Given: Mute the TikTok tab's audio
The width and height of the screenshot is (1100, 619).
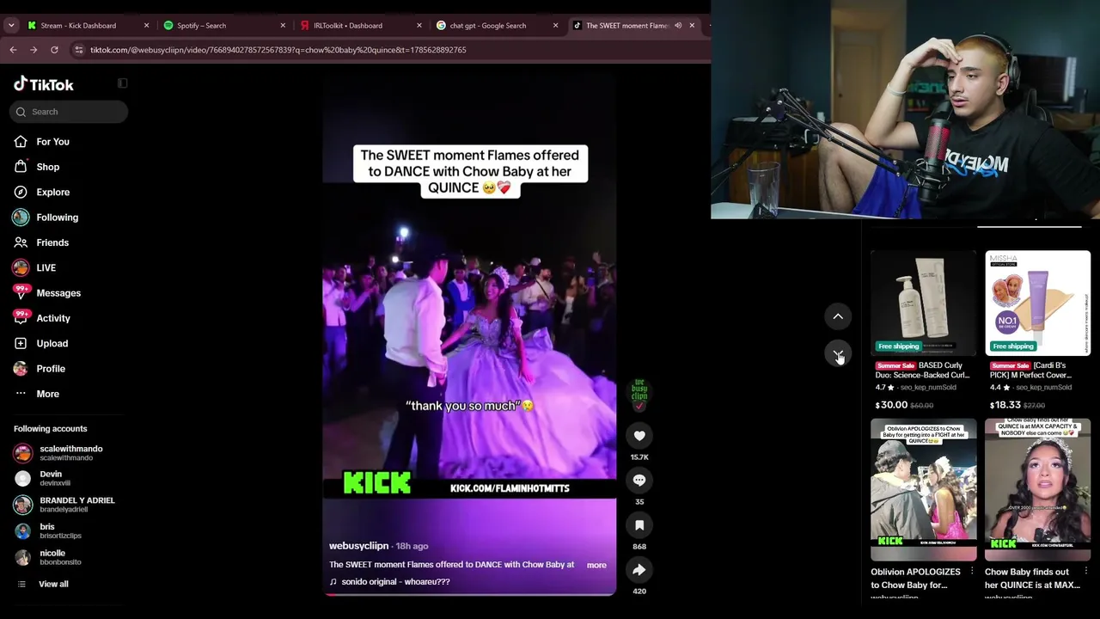Looking at the screenshot, I should pyautogui.click(x=678, y=26).
